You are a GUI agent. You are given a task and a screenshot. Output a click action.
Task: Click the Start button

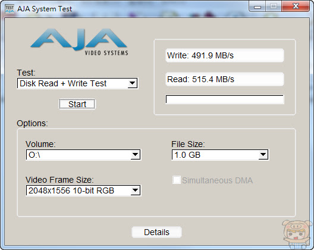(77, 104)
